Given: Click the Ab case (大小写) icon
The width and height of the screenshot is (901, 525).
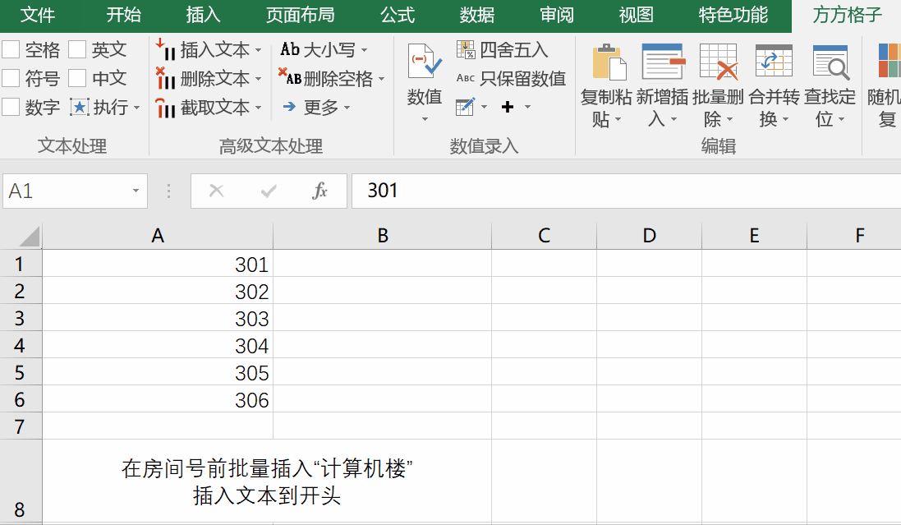Looking at the screenshot, I should tap(290, 49).
